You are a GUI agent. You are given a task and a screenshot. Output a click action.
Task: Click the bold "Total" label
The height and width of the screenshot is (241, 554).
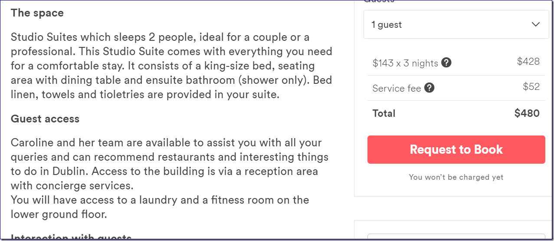384,113
